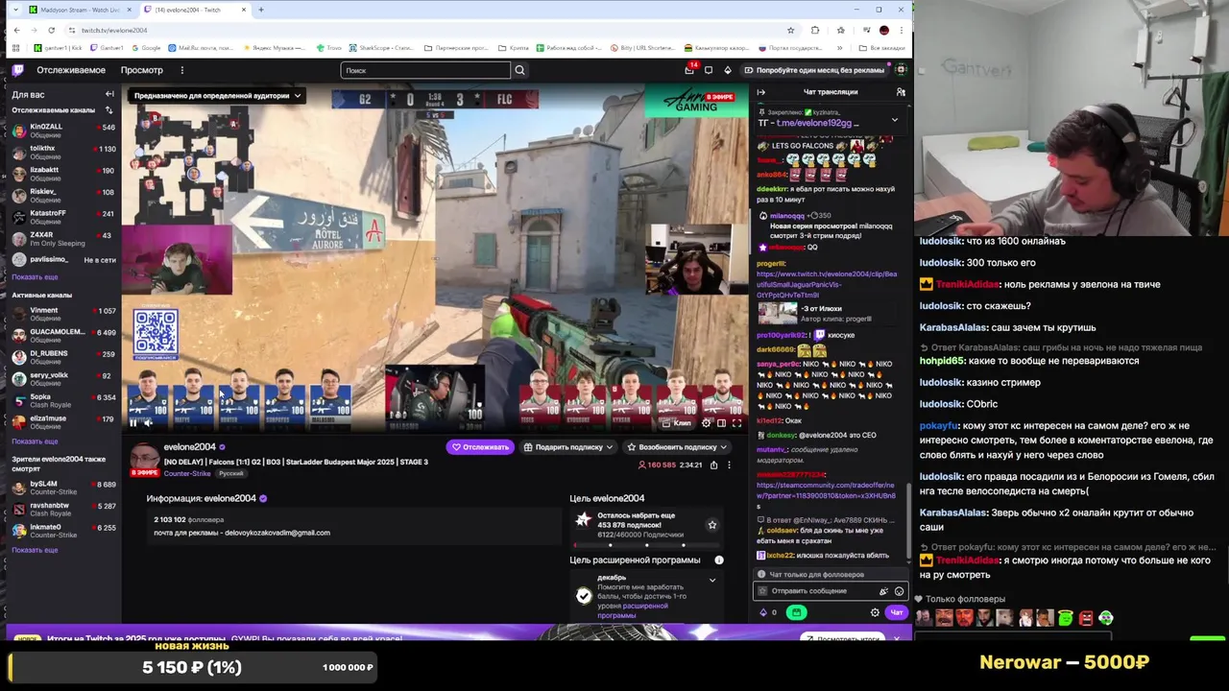Open the bits cheer icon in chat input
Image resolution: width=1229 pixels, height=691 pixels.
point(884,591)
